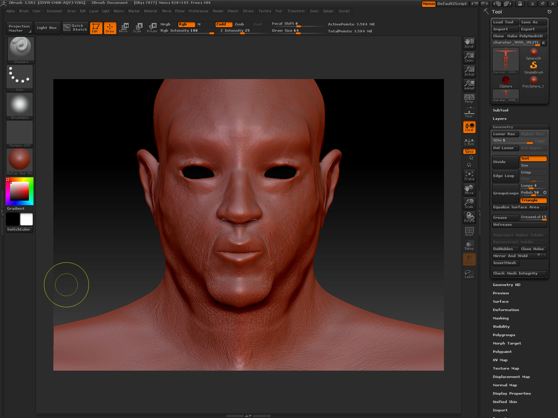Click the SwitchColor button
The width and height of the screenshot is (558, 418).
(19, 230)
